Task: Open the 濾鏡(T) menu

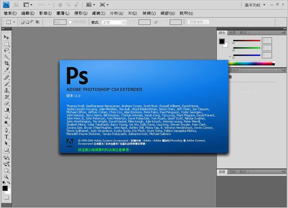Action: point(98,13)
